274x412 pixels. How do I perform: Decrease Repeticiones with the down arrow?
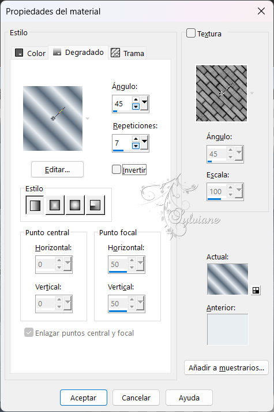pyautogui.click(x=136, y=146)
